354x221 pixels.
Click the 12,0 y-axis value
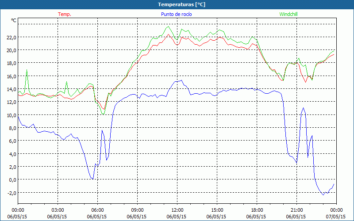[12, 102]
